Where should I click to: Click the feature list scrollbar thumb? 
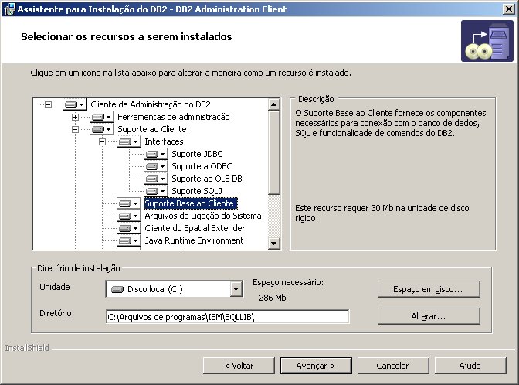tap(273, 153)
